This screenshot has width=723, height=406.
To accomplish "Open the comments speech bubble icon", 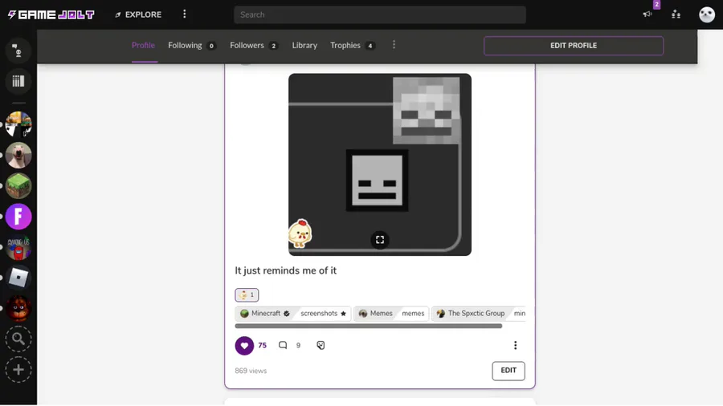I will point(283,345).
